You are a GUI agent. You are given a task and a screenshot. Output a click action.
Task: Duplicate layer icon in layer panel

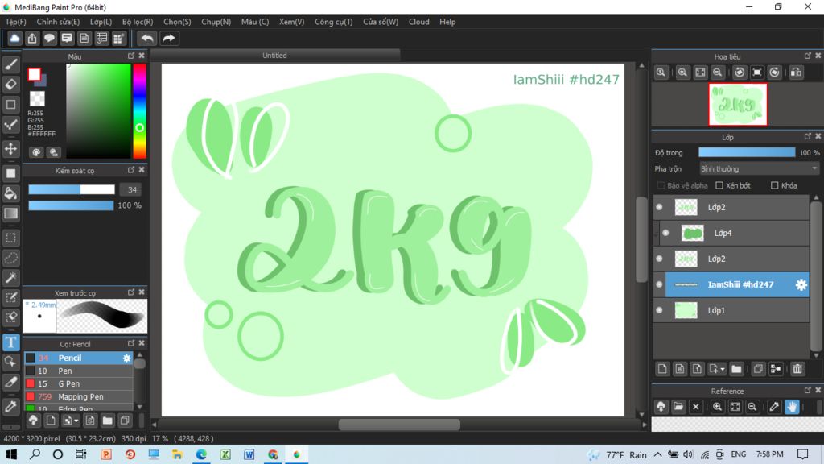758,369
